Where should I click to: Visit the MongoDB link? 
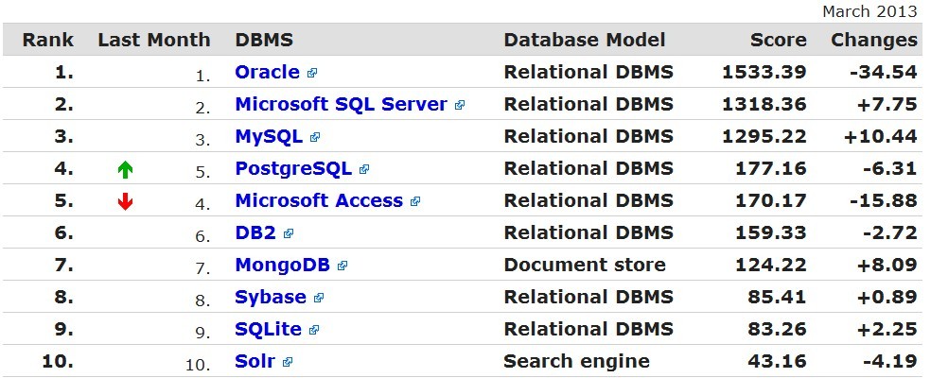(282, 265)
